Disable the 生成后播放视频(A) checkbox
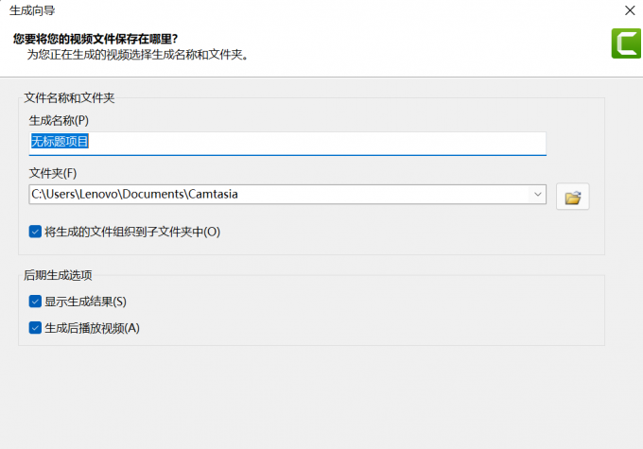 click(36, 328)
